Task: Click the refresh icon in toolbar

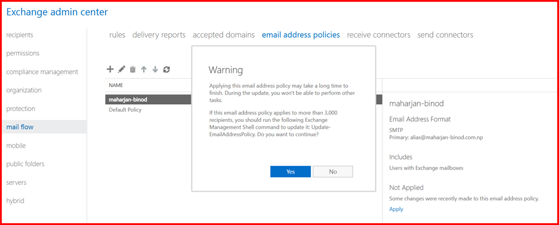Action: pyautogui.click(x=166, y=69)
